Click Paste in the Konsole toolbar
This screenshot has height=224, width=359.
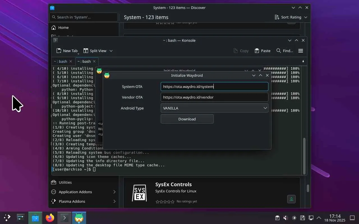pyautogui.click(x=263, y=51)
